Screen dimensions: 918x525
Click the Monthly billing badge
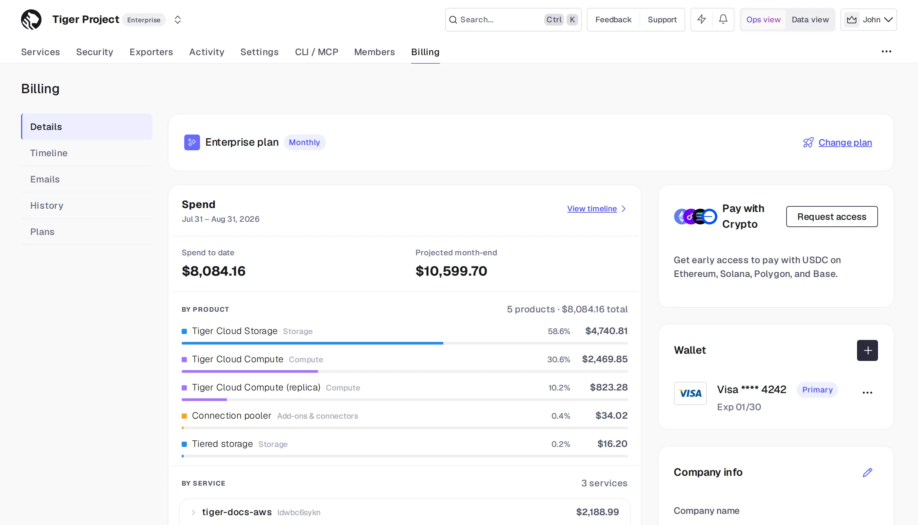(x=305, y=142)
